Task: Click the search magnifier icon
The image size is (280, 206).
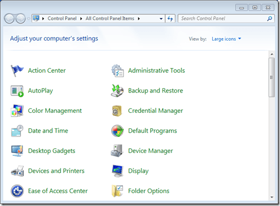Action: pyautogui.click(x=269, y=18)
